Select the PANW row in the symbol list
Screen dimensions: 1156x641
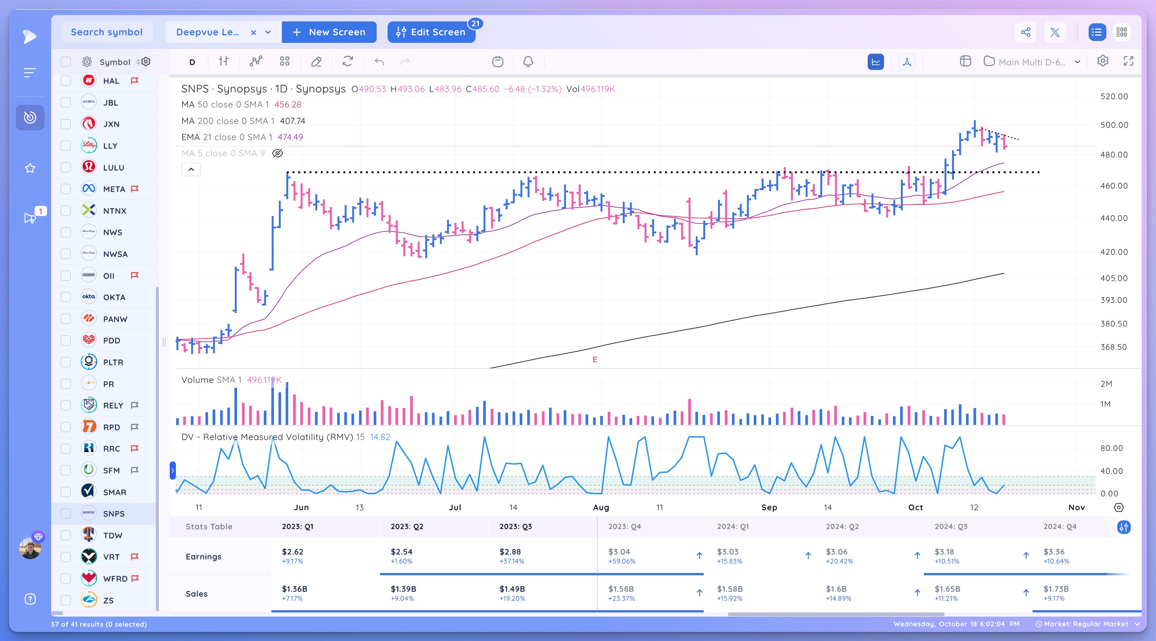pos(104,319)
